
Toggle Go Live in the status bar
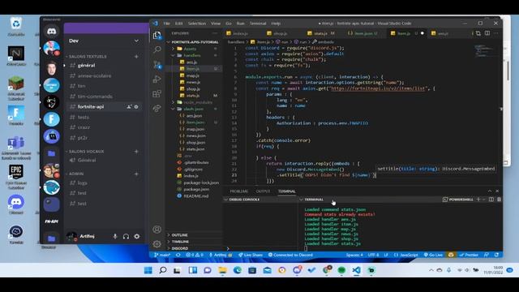[433, 255]
